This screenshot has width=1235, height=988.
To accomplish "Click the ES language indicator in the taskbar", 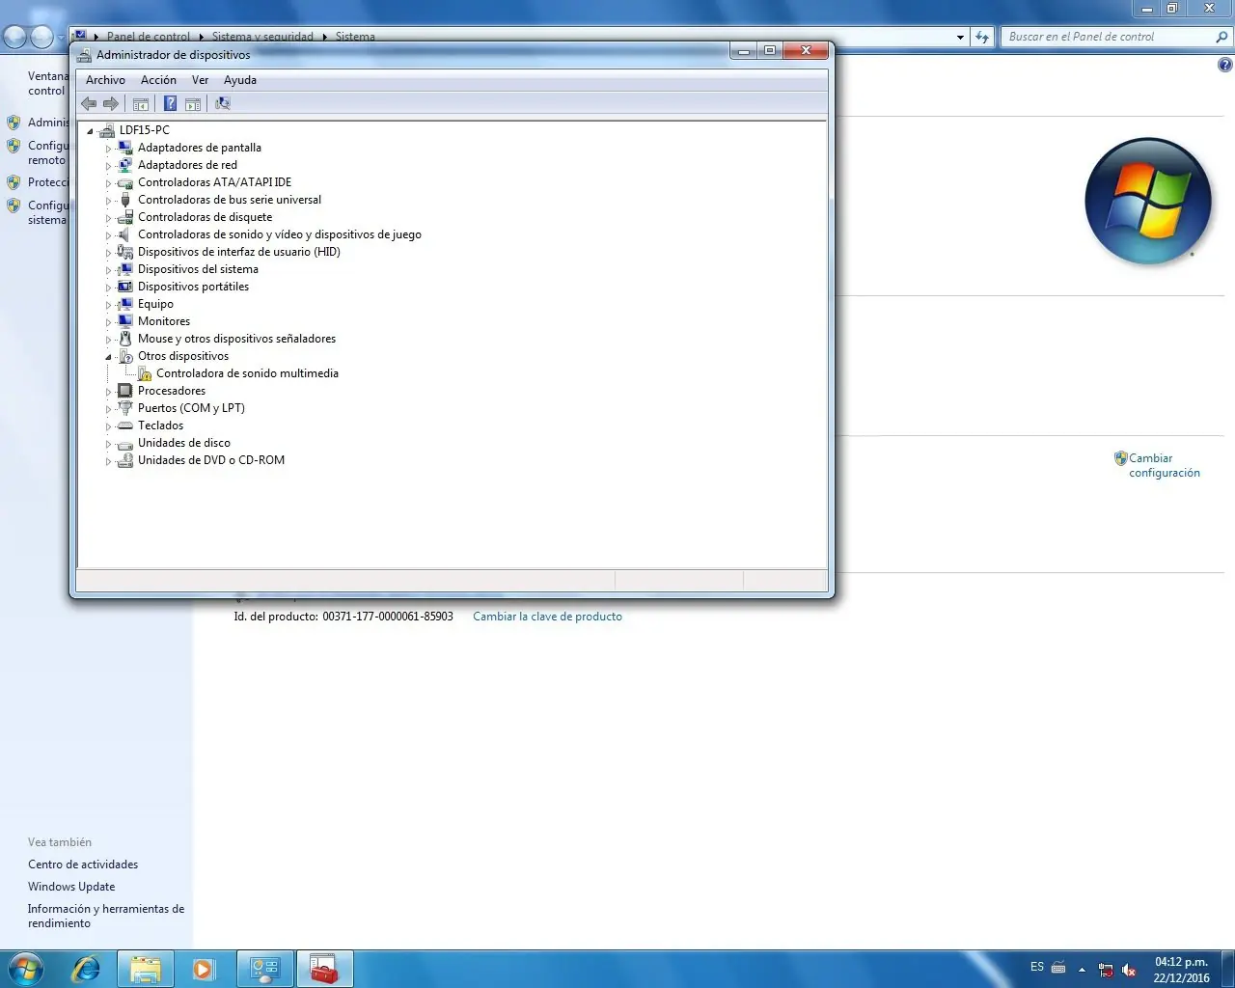I will pyautogui.click(x=1036, y=967).
